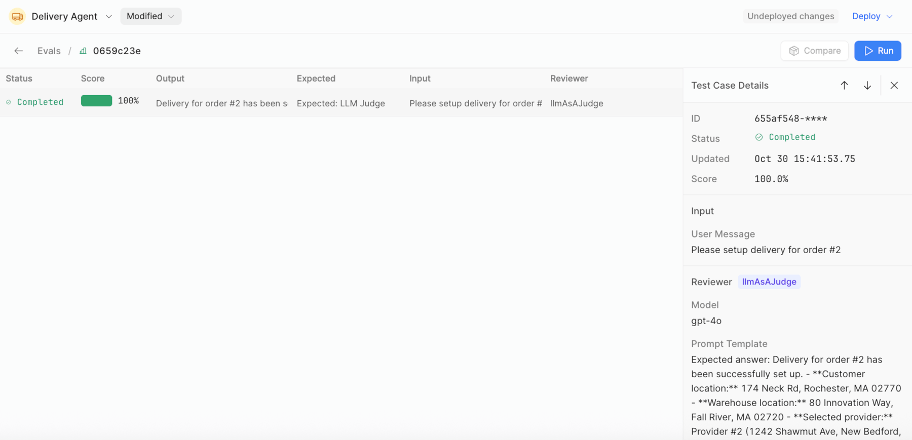Image resolution: width=912 pixels, height=440 pixels.
Task: Sort by the Score column header
Action: (93, 78)
